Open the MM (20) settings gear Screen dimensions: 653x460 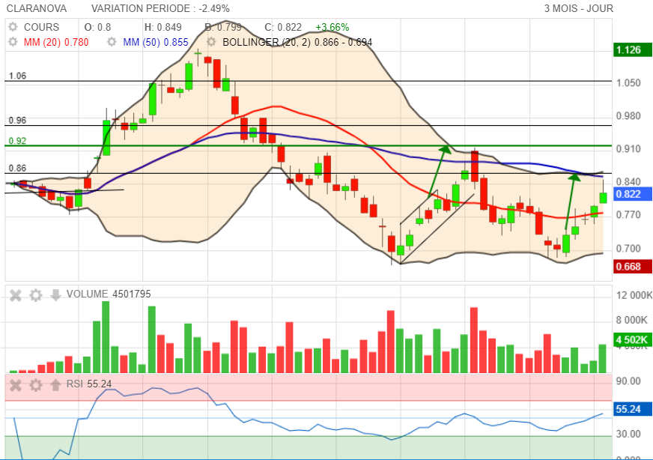13,42
